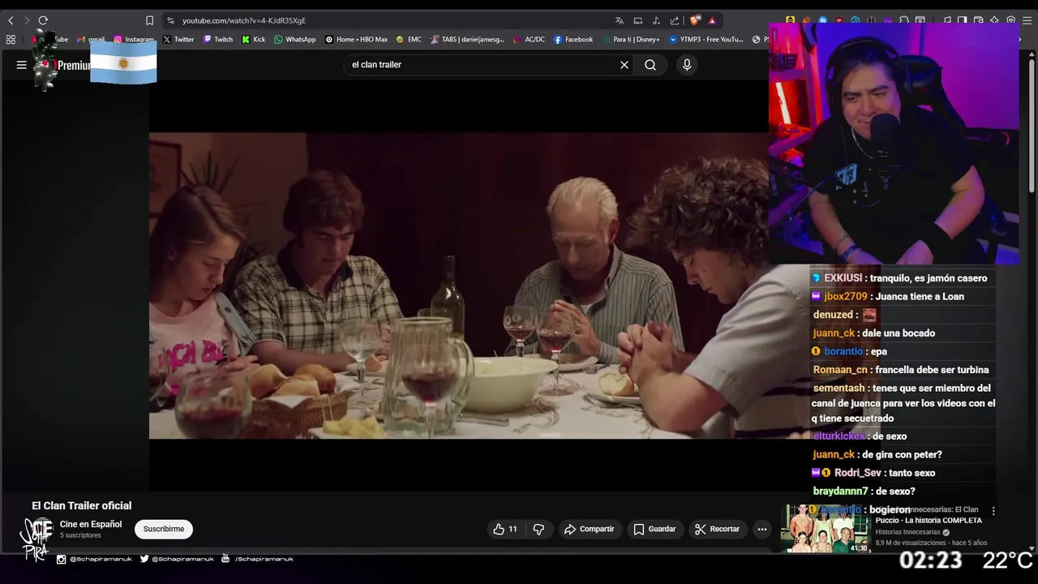This screenshot has width=1038, height=584.
Task: Click video title 'El Clan Trailer oficial'
Action: coord(81,505)
